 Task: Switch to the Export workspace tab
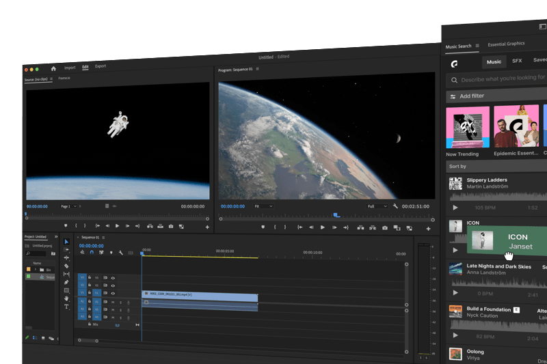[101, 66]
